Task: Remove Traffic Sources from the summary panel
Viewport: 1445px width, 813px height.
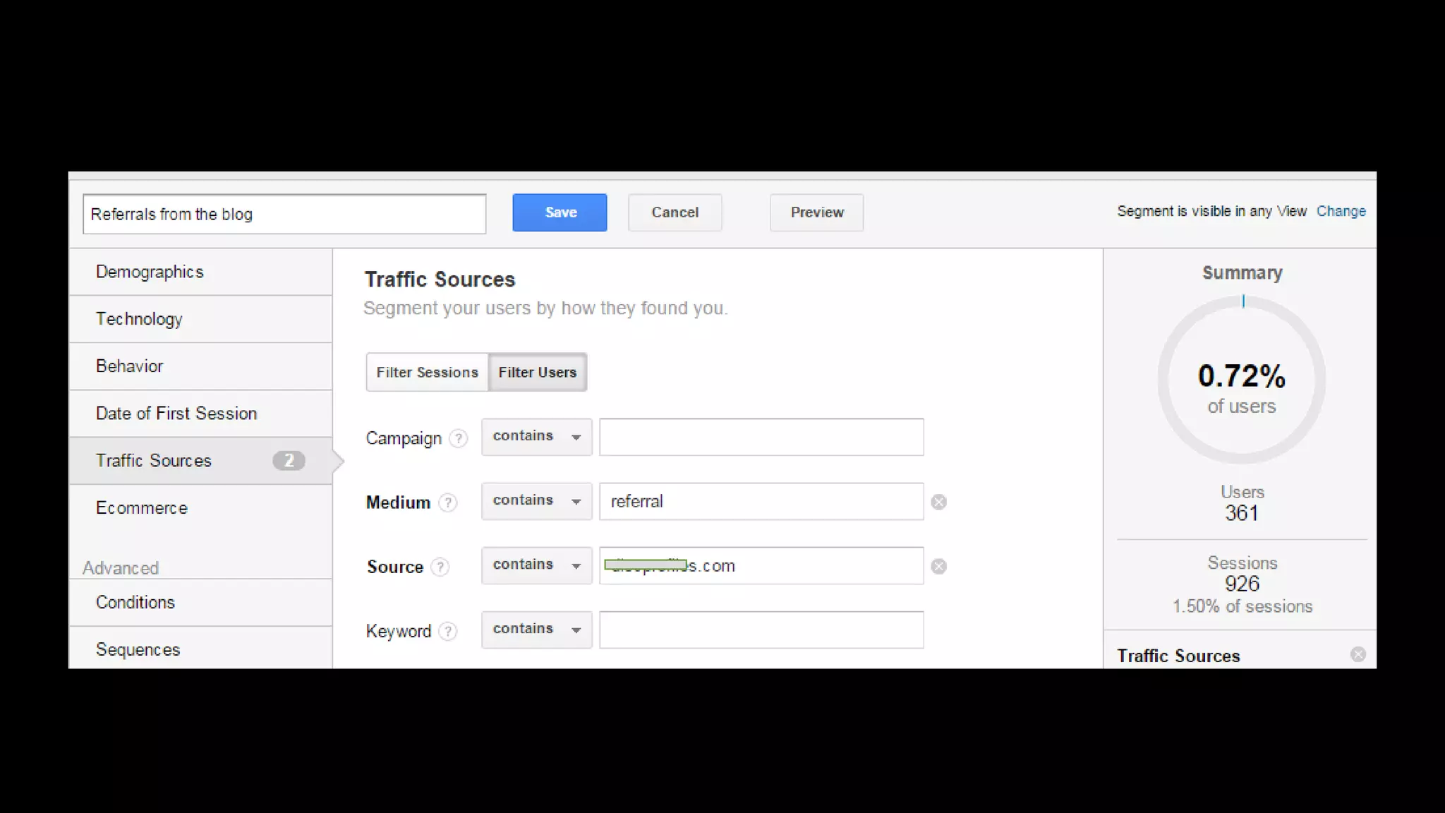Action: tap(1358, 654)
